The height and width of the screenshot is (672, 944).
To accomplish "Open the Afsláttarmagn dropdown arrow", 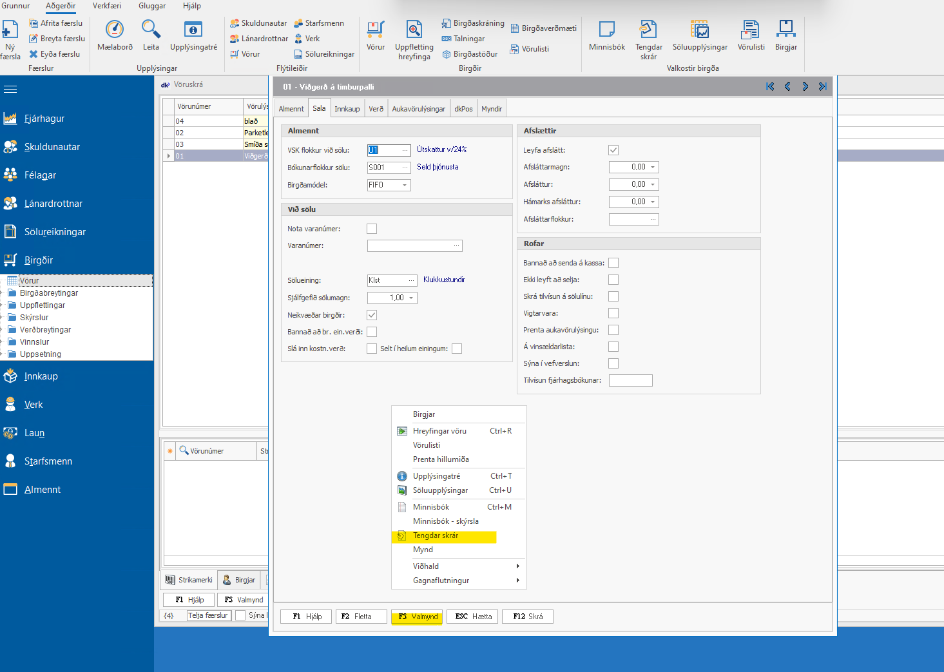I will point(653,168).
